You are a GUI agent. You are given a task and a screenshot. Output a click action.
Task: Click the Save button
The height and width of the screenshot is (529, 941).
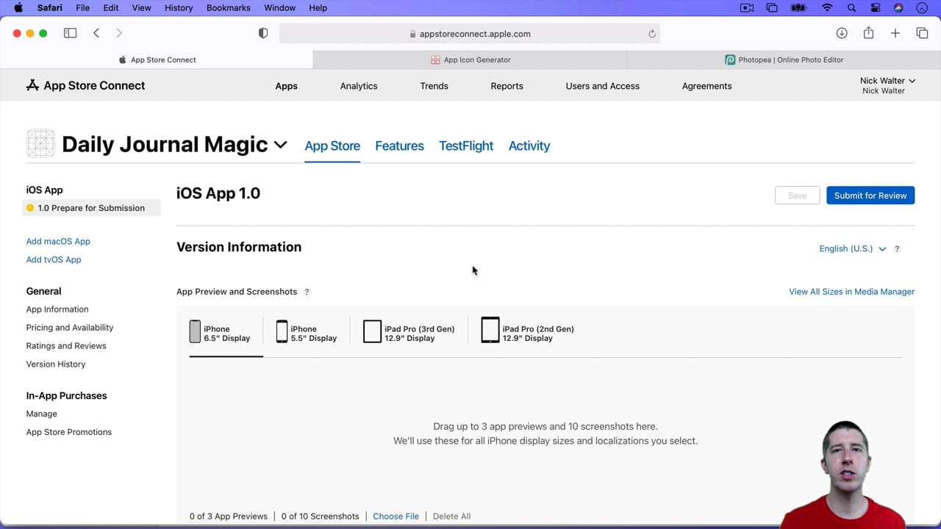click(797, 195)
